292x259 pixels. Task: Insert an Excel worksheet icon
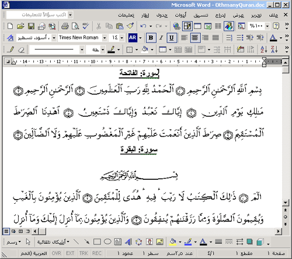click(208, 26)
